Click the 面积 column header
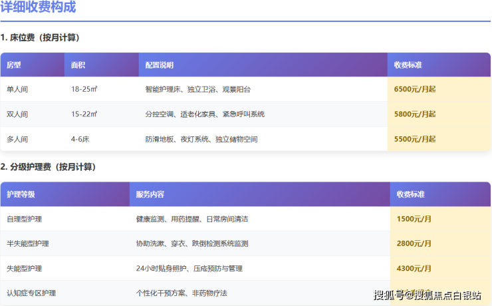This screenshot has height=306, width=492. coord(78,65)
